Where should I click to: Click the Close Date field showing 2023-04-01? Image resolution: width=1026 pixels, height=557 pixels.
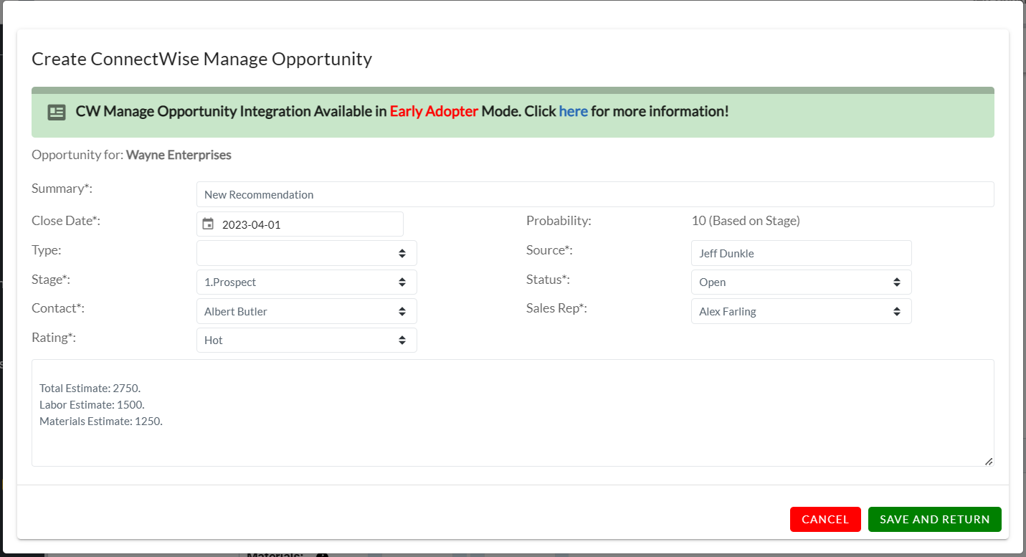[x=300, y=224]
